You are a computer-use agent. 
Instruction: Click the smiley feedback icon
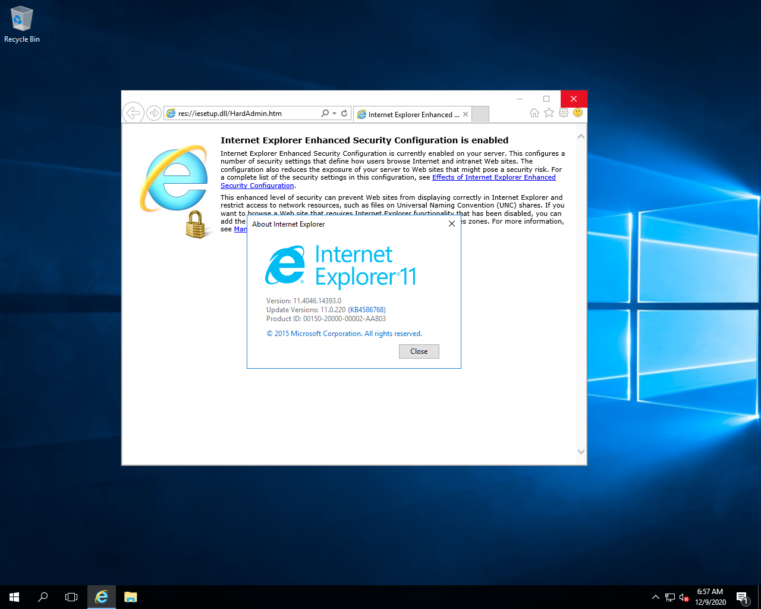point(578,112)
